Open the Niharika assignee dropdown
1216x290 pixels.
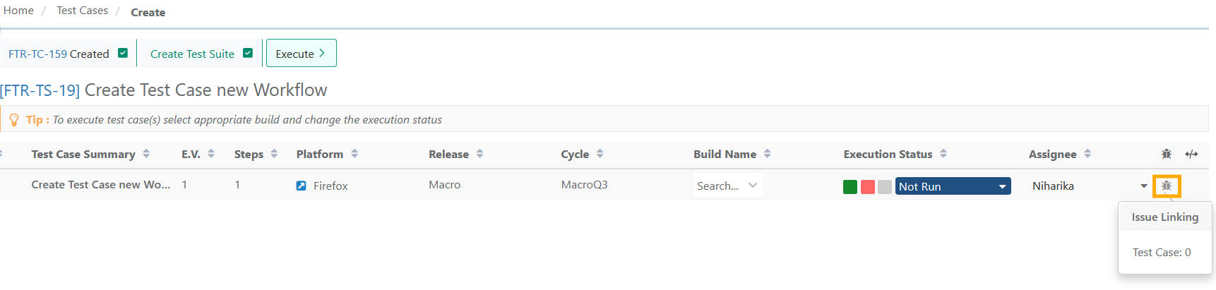(1143, 186)
